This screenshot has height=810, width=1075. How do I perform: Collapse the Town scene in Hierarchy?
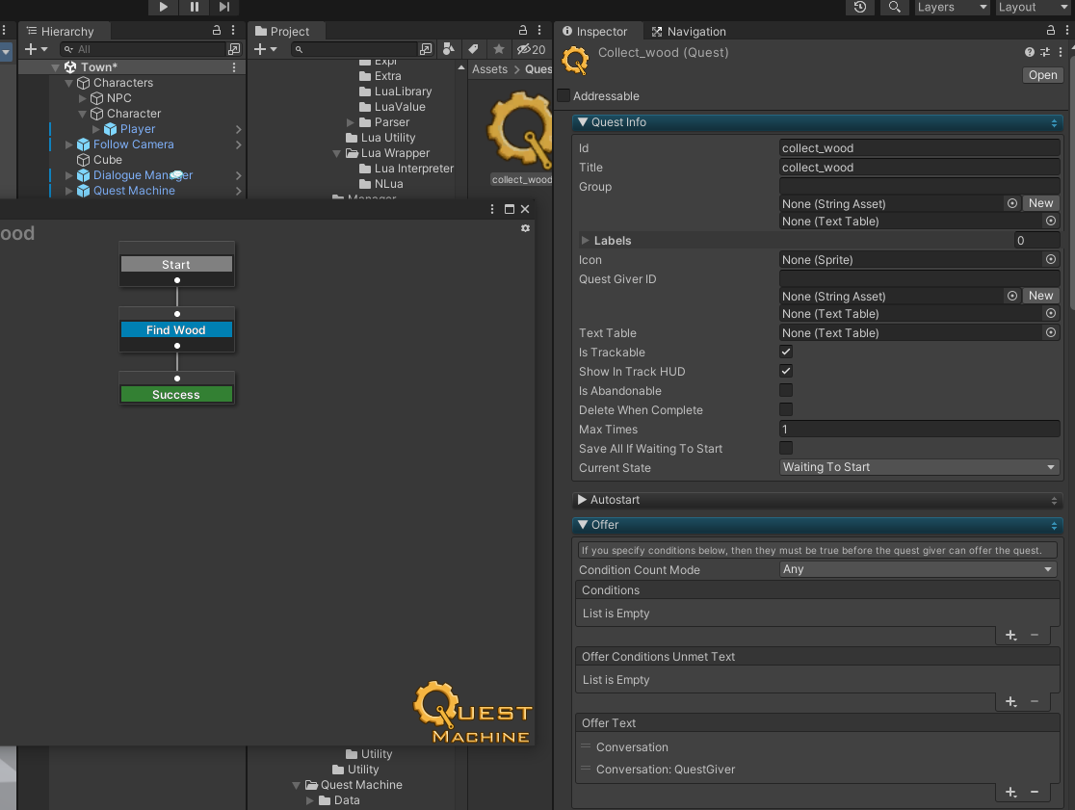56,67
